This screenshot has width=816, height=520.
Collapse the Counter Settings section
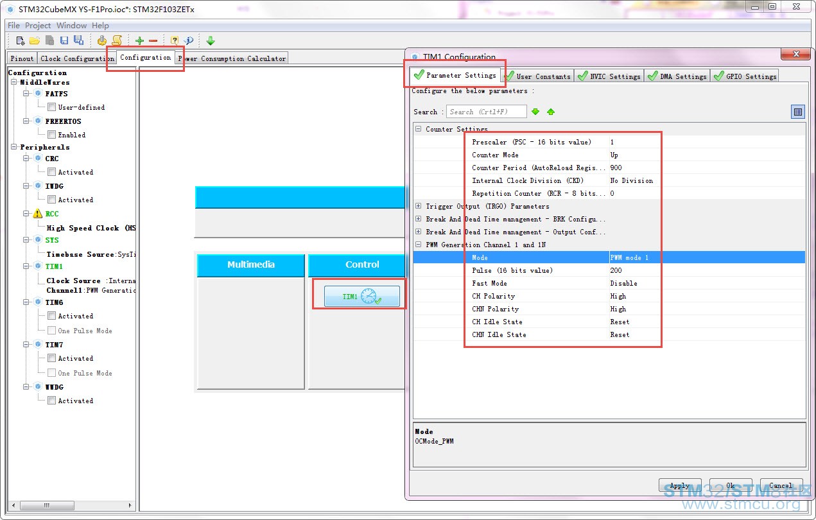[x=419, y=129]
